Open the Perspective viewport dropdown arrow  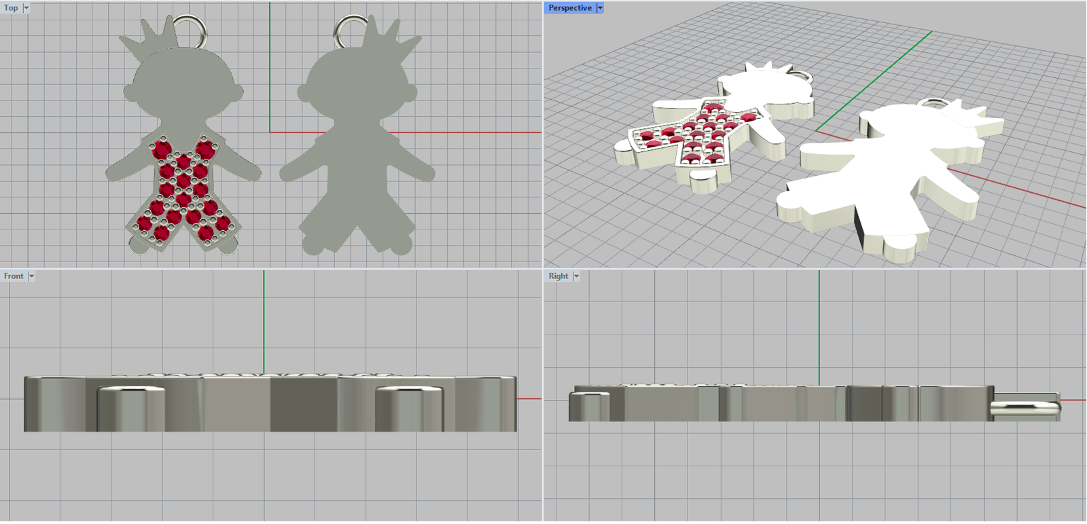(x=600, y=8)
